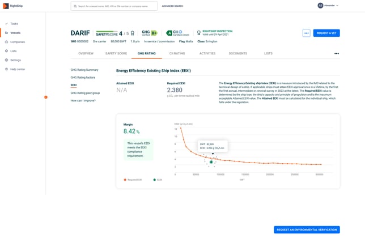
Task: Switch to the Safety Score tab
Action: point(116,53)
